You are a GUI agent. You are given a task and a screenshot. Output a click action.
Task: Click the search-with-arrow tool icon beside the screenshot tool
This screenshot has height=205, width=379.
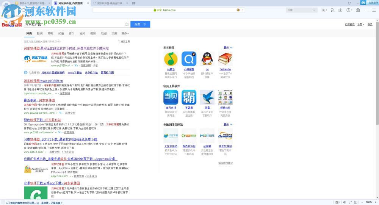[333, 10]
